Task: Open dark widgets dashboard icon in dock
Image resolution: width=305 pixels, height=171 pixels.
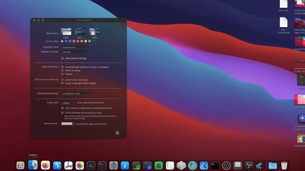Action: [x=147, y=165]
